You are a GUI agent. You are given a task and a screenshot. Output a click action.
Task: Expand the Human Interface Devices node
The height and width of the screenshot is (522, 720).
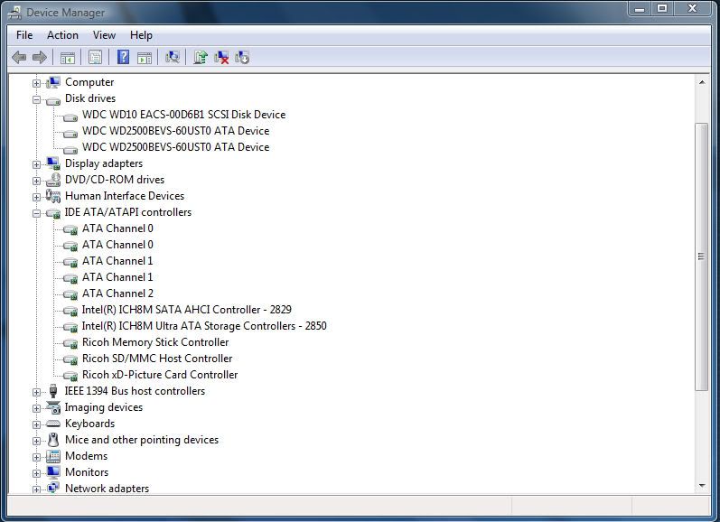[x=36, y=197]
